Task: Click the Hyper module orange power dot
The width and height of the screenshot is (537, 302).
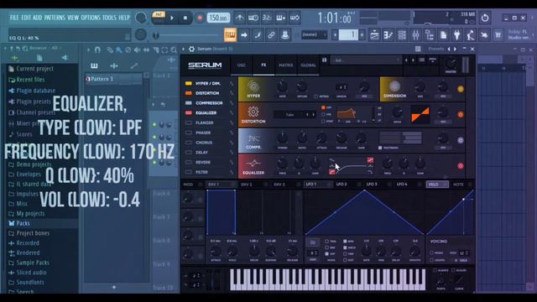Action: pyautogui.click(x=461, y=89)
